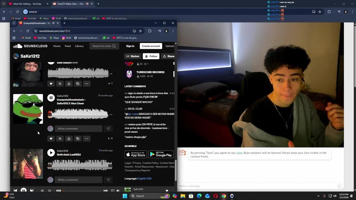Change language from English (US)

pos(144,179)
